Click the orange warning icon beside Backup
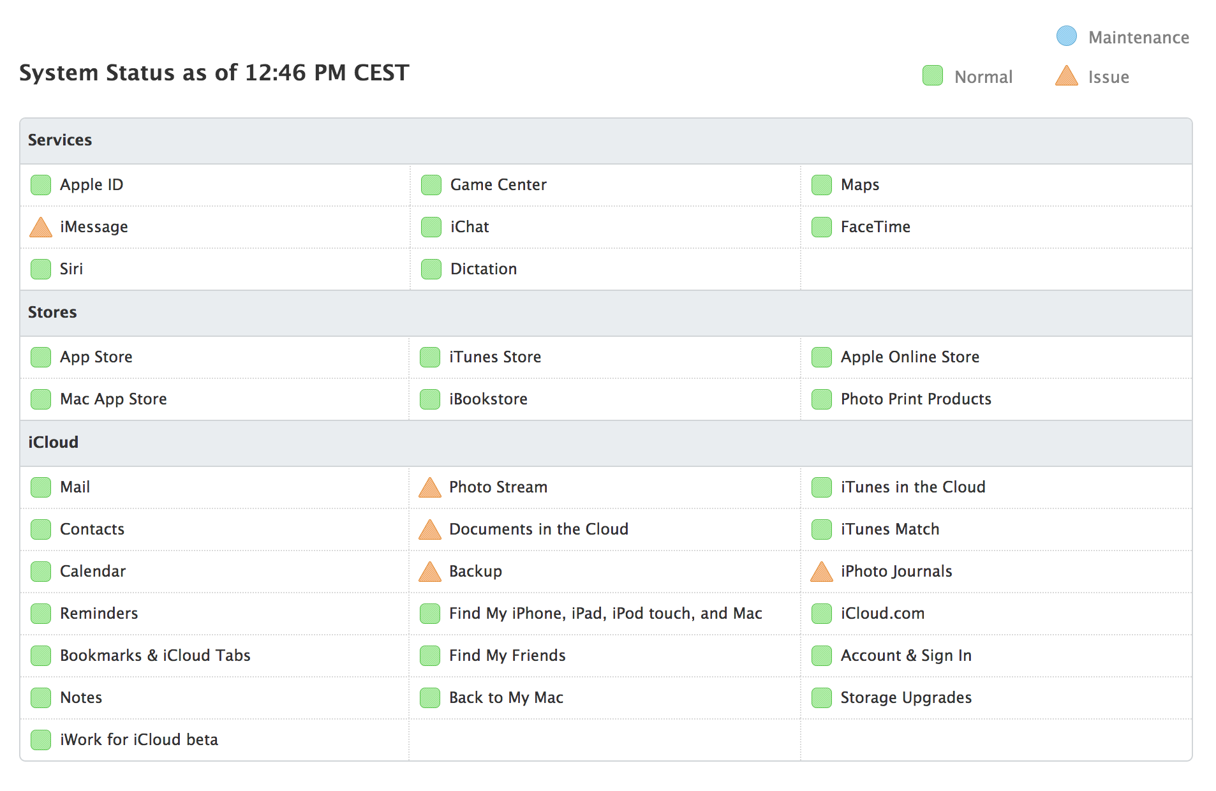The width and height of the screenshot is (1216, 791). tap(430, 572)
